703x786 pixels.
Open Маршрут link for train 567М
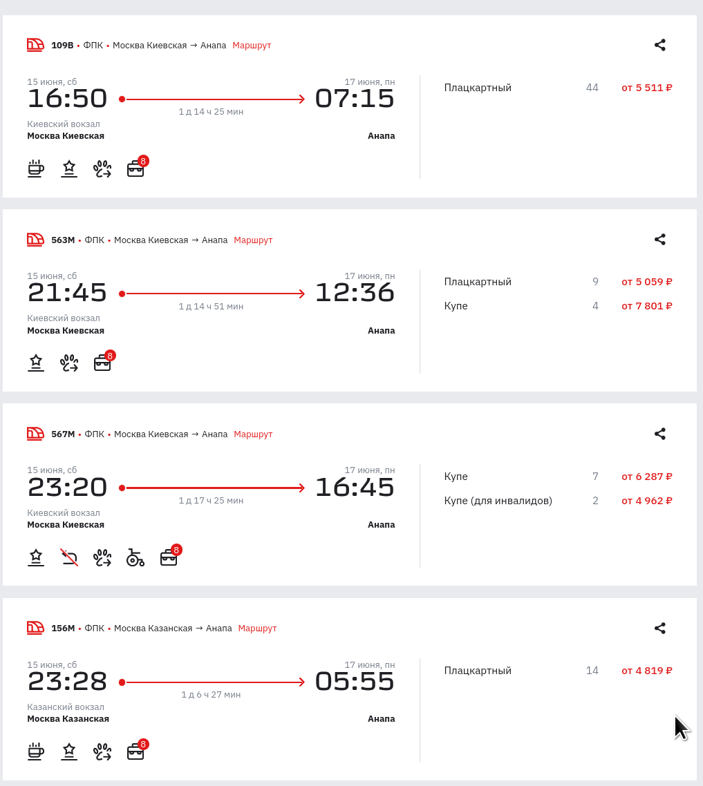click(x=254, y=434)
